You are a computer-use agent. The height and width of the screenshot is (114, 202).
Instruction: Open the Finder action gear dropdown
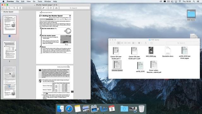(140, 43)
